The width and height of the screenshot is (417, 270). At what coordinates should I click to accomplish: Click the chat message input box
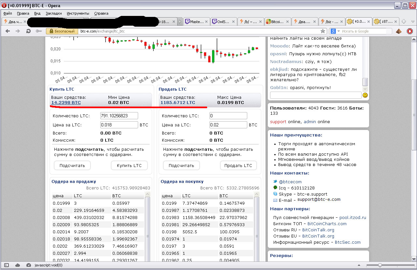[315, 95]
